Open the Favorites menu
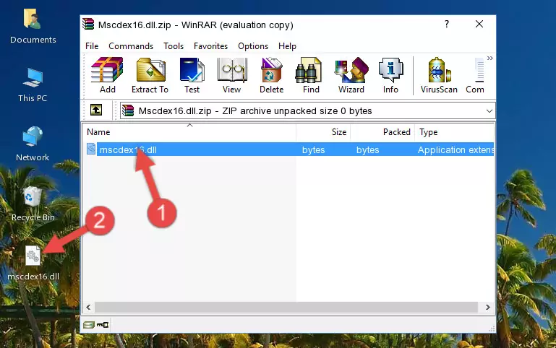 pyautogui.click(x=210, y=46)
